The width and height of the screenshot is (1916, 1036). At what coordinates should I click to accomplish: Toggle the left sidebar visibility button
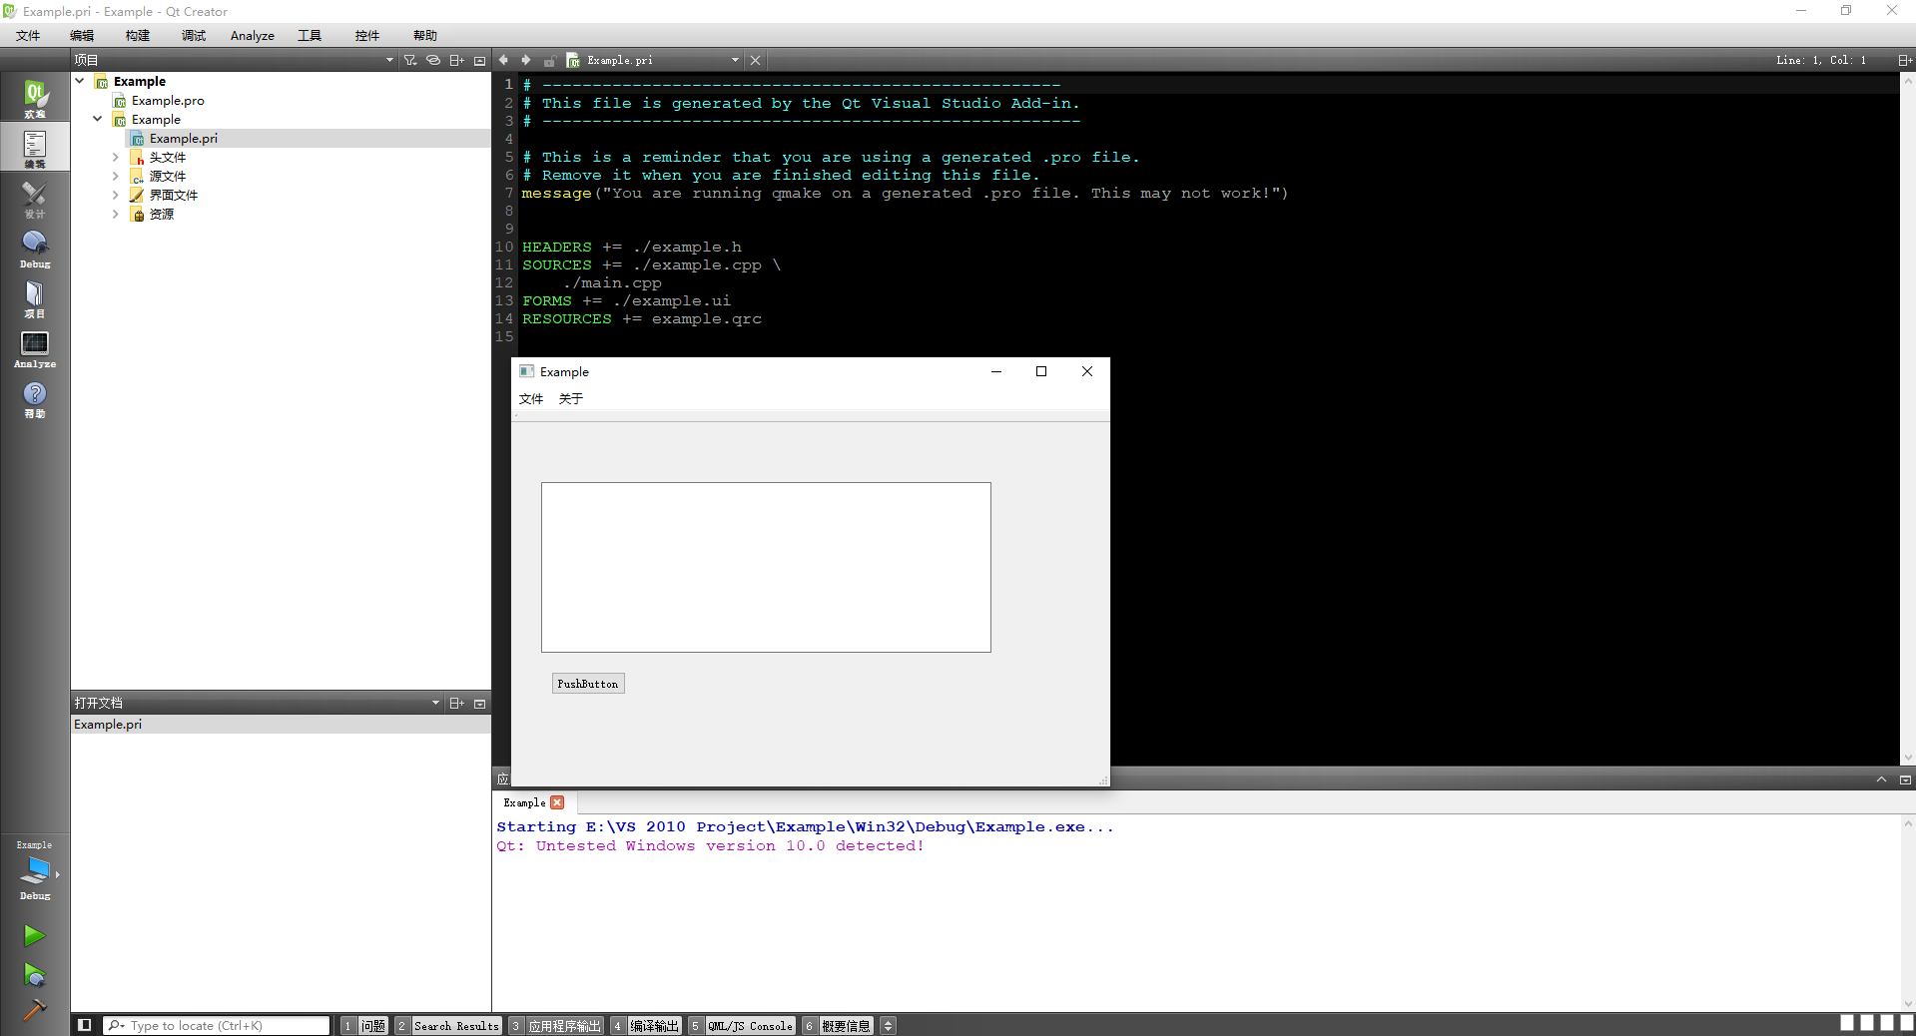click(x=85, y=1025)
